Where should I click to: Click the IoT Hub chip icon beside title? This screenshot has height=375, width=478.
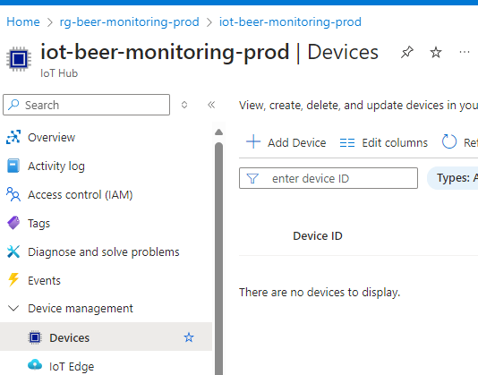click(19, 59)
